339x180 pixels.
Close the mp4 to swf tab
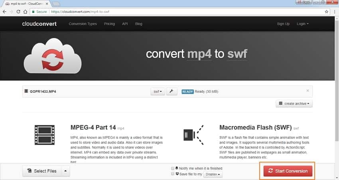point(47,4)
